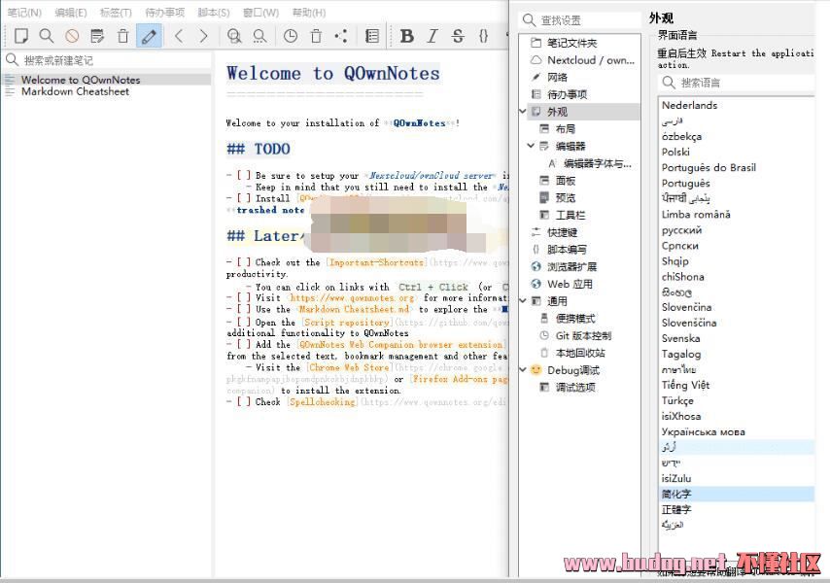This screenshot has width=830, height=583.
Task: Open Web 应用 settings page
Action: click(570, 284)
